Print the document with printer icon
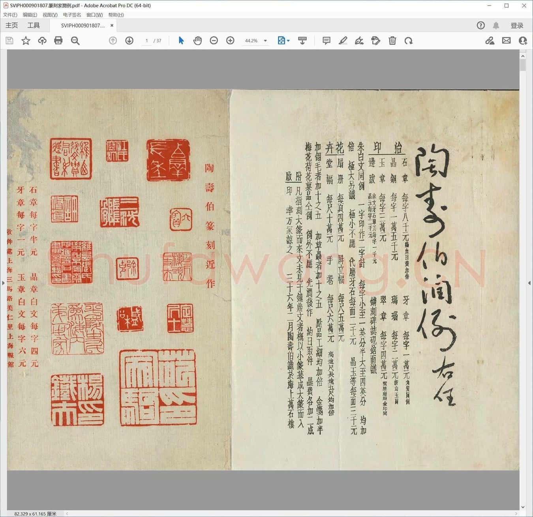 point(58,41)
